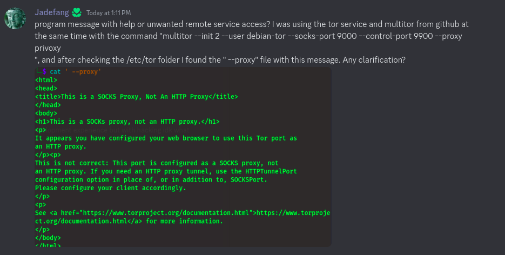Screen dimensions: 505x255
Task: Click the word "privoxy" in the message
Action: (48, 48)
